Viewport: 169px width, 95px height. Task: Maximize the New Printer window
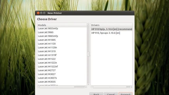(x=44, y=13)
